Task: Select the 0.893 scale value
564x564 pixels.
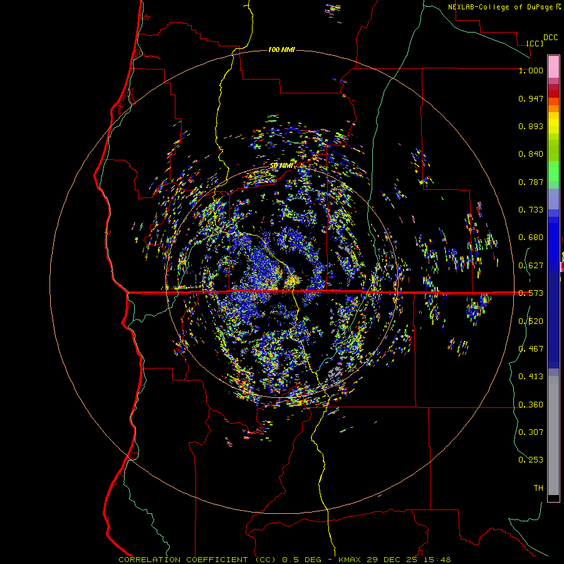Action: coord(531,126)
